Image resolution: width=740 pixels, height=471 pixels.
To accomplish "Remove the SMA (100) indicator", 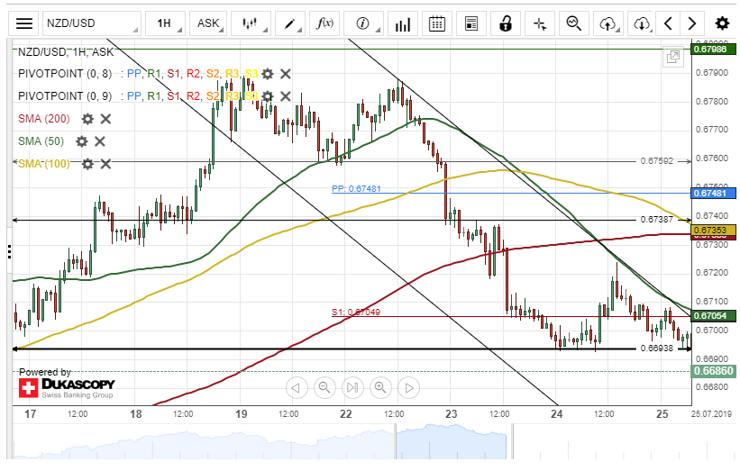I will coord(105,164).
